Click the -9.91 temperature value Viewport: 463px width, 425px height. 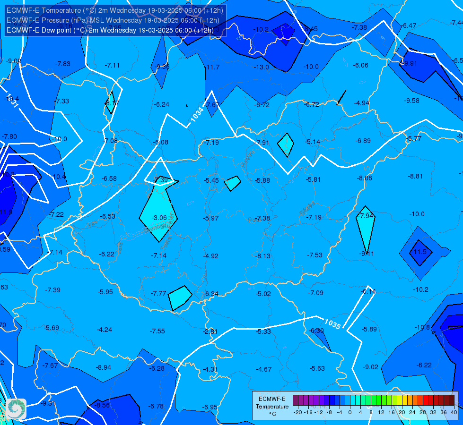point(410,63)
